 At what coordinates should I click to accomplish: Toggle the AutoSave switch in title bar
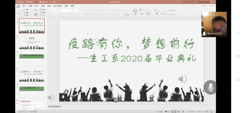tap(35, 2)
